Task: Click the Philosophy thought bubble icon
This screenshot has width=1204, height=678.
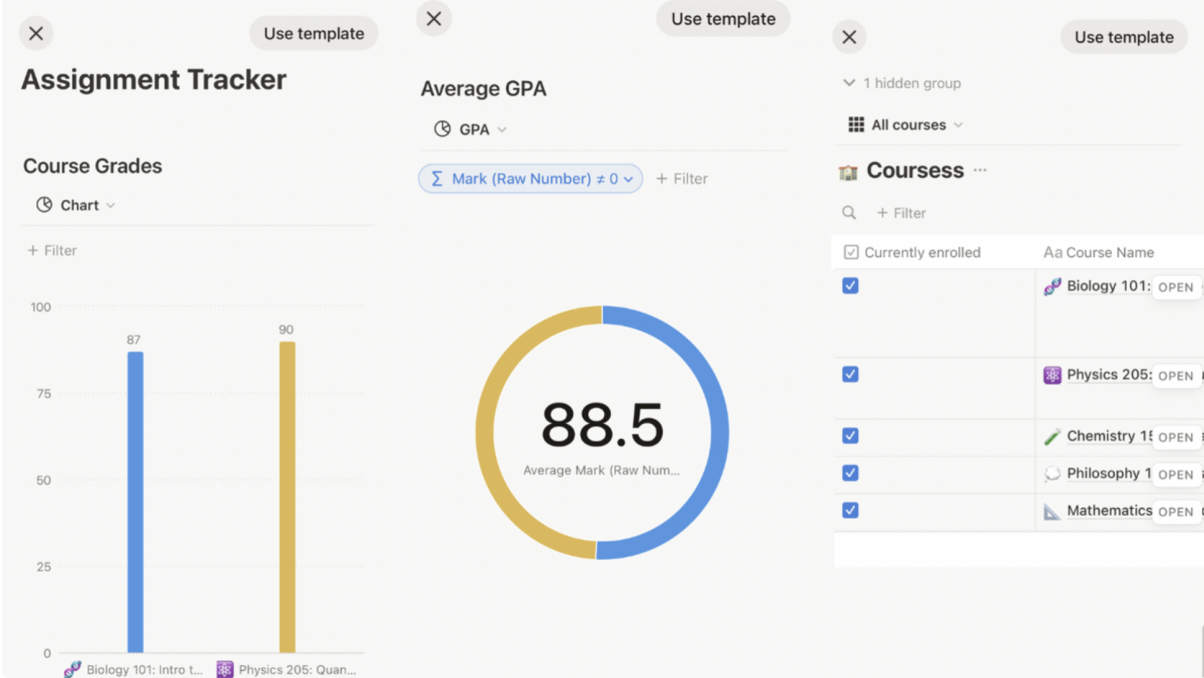Action: 1052,474
